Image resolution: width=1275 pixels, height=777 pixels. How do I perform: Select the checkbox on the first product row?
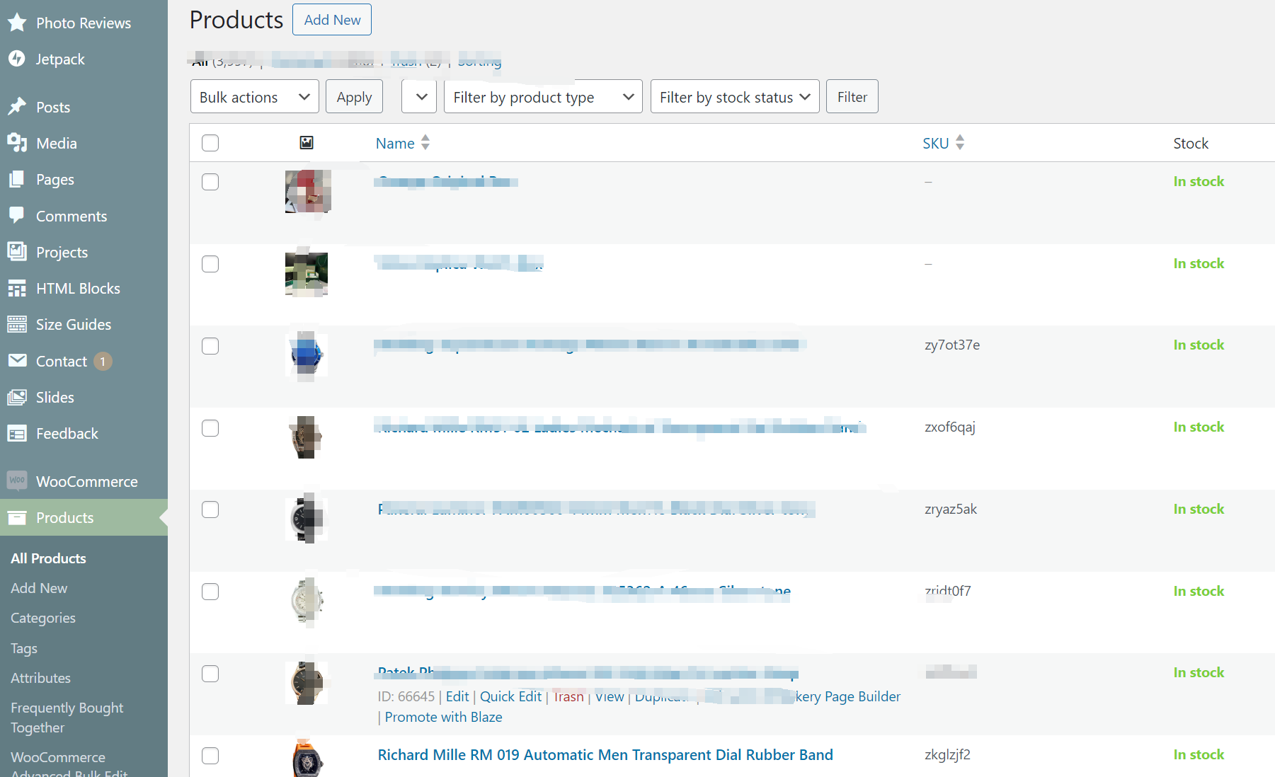(210, 182)
